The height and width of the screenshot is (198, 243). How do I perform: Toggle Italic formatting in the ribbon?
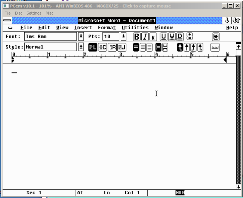(145, 37)
